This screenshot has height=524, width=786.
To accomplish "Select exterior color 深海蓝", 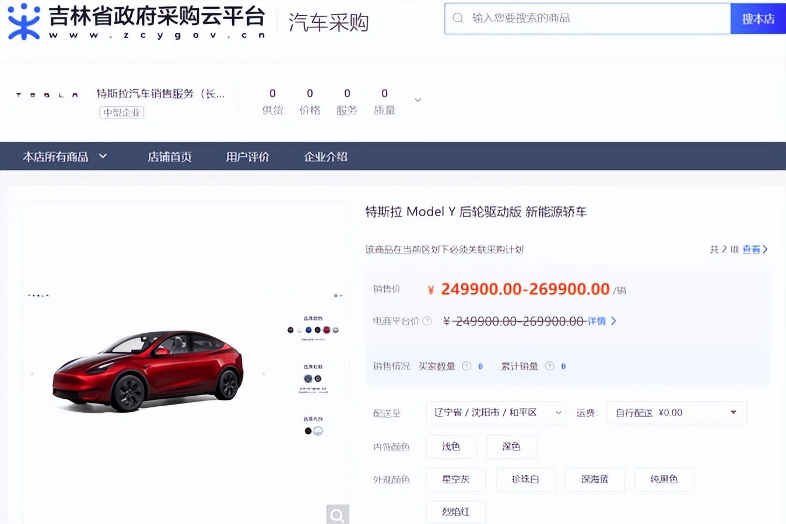I will (x=595, y=479).
